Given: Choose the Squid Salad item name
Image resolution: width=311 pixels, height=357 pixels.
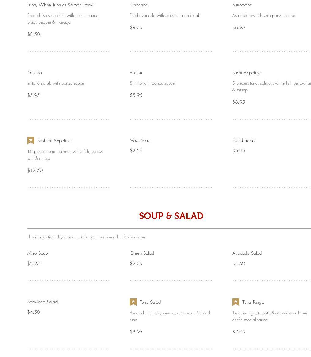Looking at the screenshot, I should (244, 140).
